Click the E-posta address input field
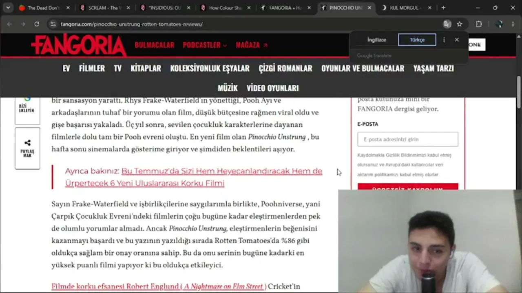Viewport: 522px width, 293px height. click(408, 139)
